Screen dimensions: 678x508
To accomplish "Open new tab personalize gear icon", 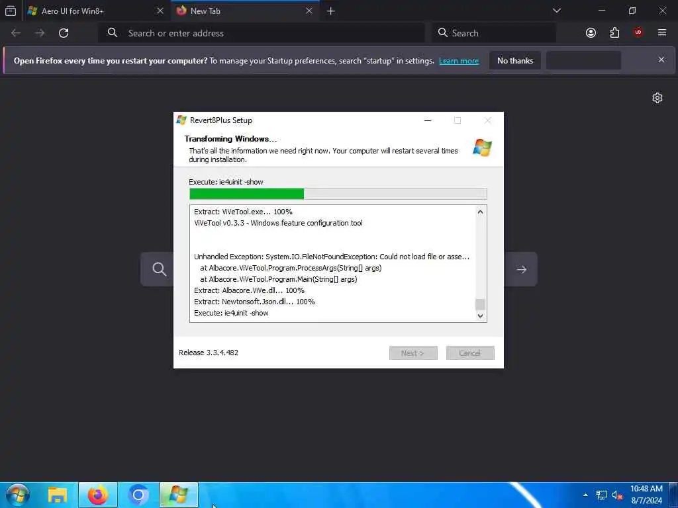I will pyautogui.click(x=657, y=98).
